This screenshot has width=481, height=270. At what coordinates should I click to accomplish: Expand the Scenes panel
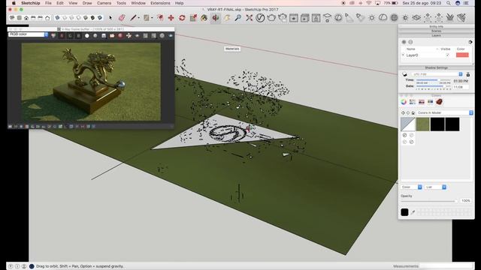[436, 31]
